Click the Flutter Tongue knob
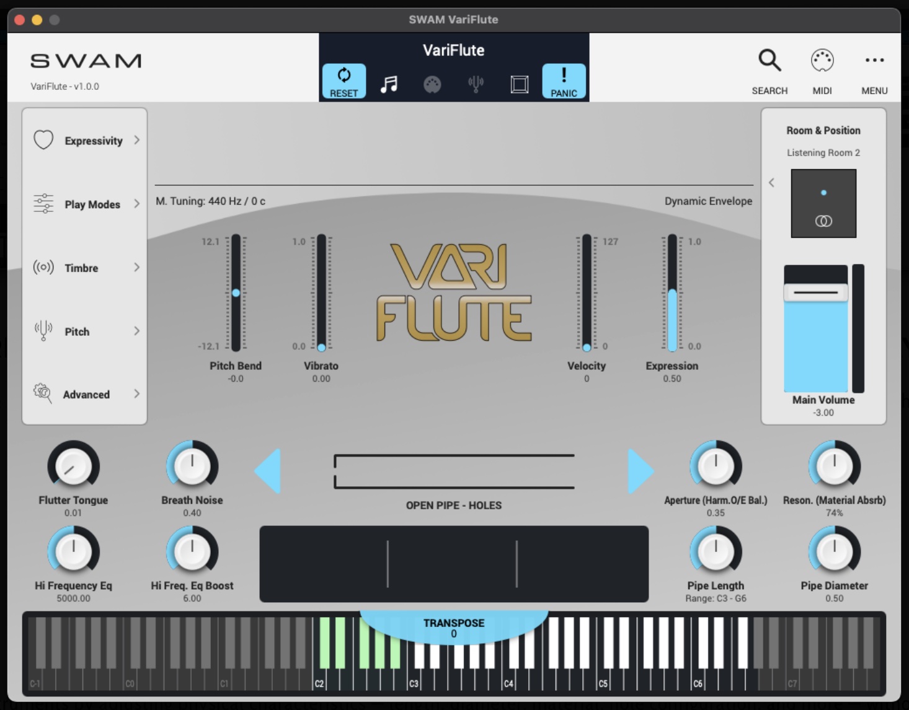The width and height of the screenshot is (909, 710). click(x=73, y=467)
